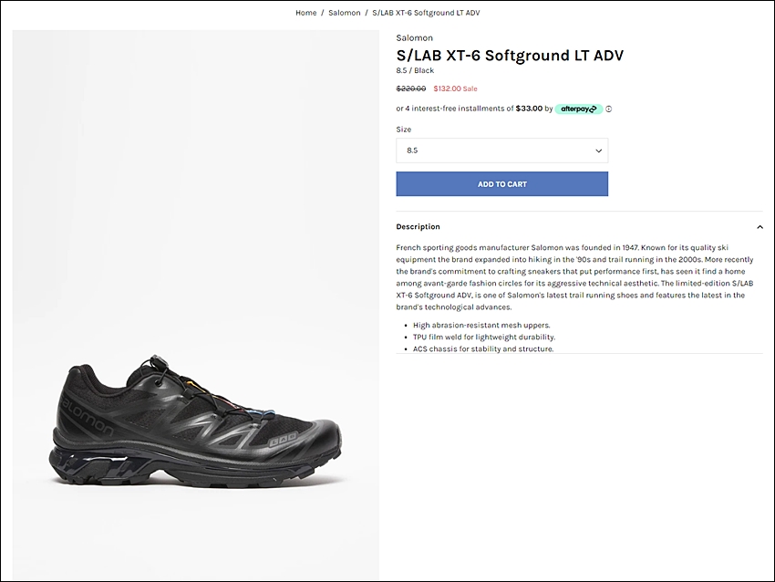Collapse Description using the up chevron
775x582 pixels.
[x=759, y=227]
